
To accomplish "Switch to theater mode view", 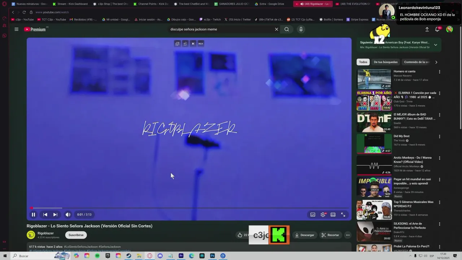I will tap(333, 214).
